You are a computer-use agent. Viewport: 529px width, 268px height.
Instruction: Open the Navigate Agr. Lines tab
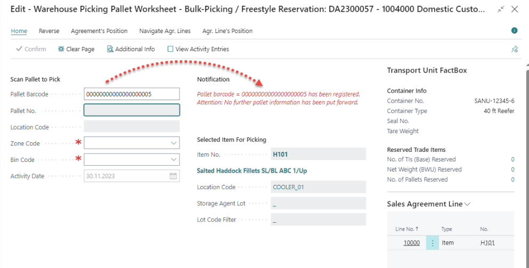(x=165, y=31)
